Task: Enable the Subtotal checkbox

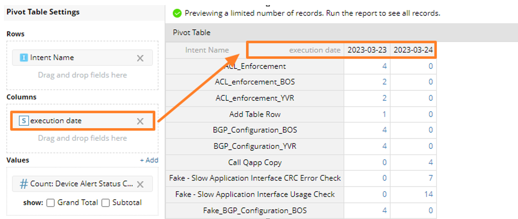Action: (105, 203)
